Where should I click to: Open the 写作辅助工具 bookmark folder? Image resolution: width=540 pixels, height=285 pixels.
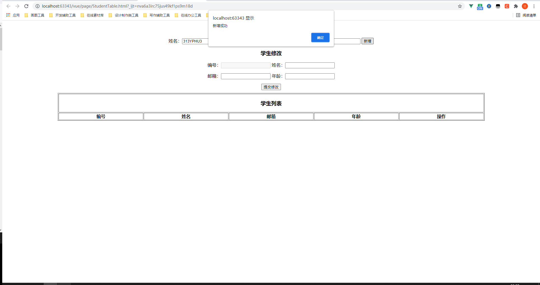(x=157, y=15)
